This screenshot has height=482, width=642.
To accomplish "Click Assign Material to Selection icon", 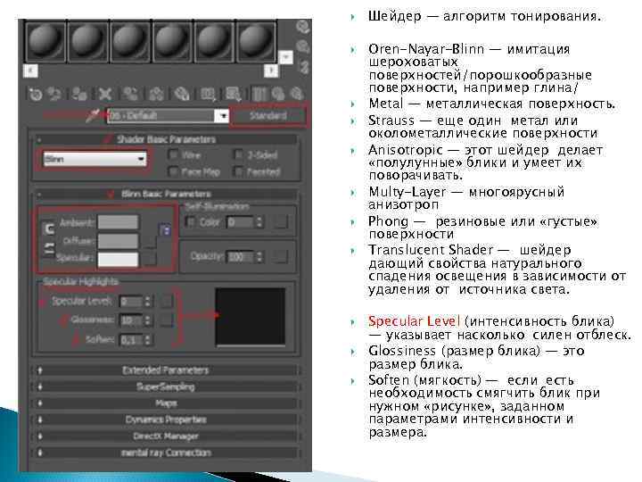I will 79,95.
